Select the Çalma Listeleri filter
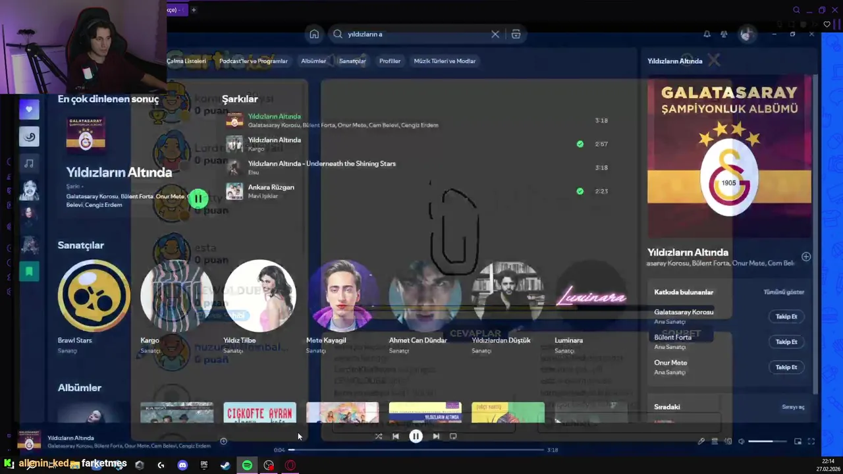The width and height of the screenshot is (843, 474). coord(186,61)
